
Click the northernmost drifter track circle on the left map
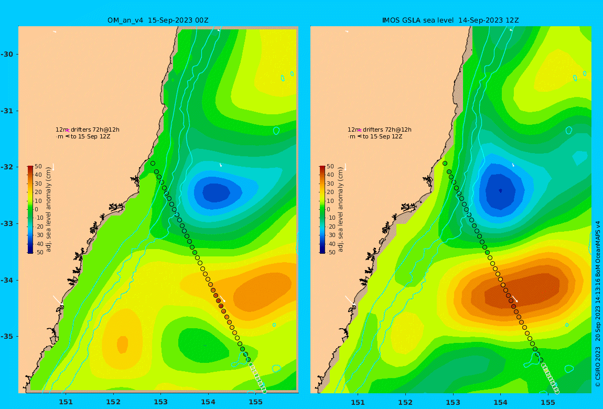click(153, 164)
